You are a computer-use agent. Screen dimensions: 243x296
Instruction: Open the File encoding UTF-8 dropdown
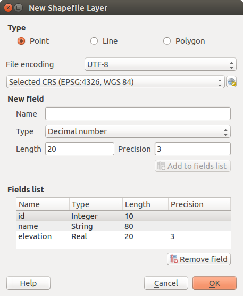tap(161, 64)
